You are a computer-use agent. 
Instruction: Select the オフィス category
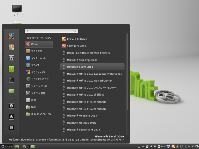coord(39,65)
